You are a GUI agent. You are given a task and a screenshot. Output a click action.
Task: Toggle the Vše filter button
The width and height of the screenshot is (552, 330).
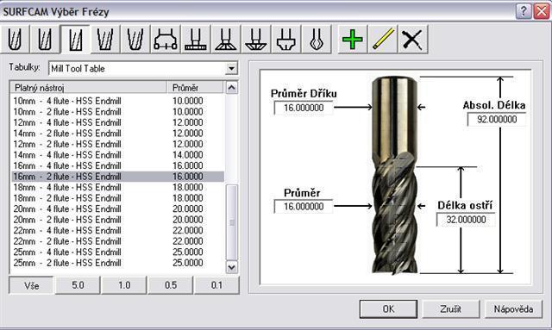coord(31,285)
